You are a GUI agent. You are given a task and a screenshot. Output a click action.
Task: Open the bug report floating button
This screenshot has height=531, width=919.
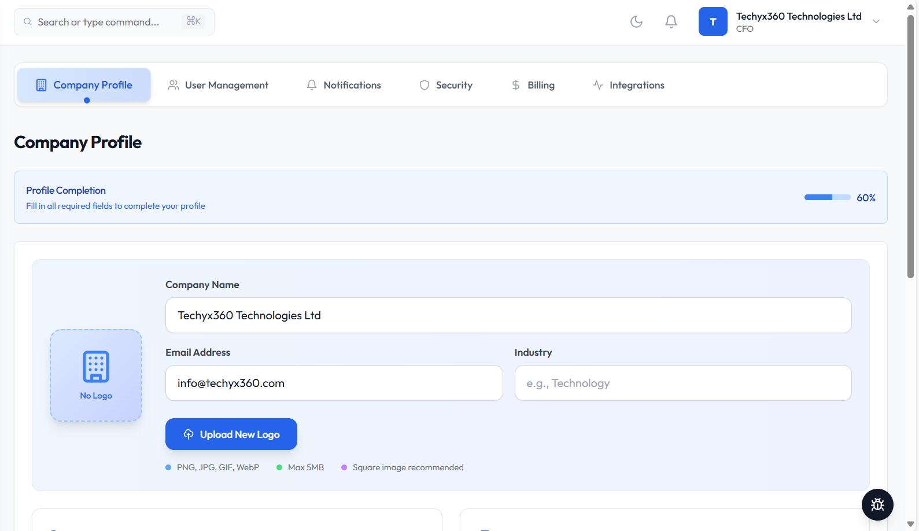click(877, 504)
